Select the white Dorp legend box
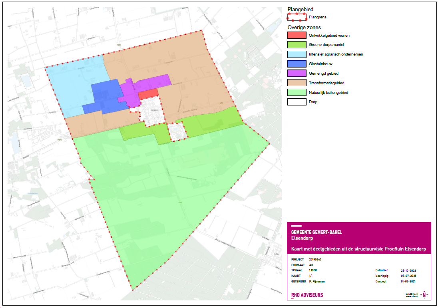438x308 pixels. click(297, 101)
